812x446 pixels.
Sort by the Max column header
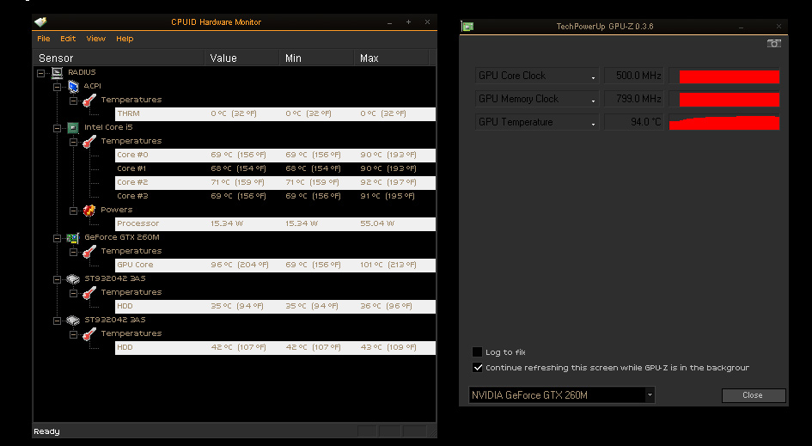(392, 58)
